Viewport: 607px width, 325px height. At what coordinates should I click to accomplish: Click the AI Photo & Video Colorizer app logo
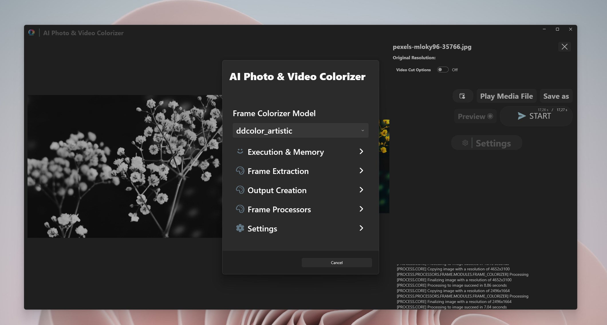pos(31,32)
